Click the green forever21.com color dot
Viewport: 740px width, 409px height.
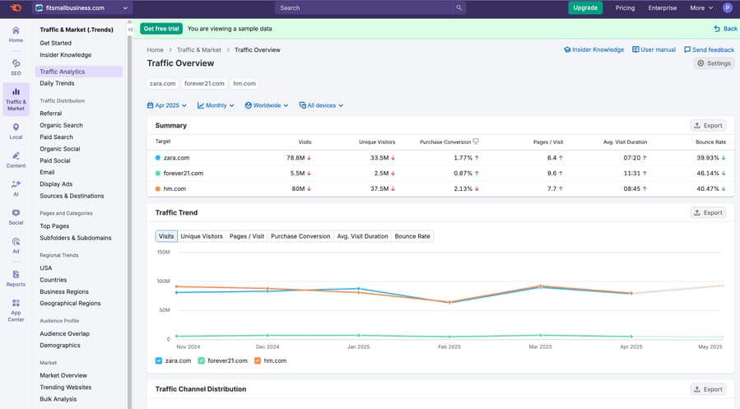(x=158, y=173)
